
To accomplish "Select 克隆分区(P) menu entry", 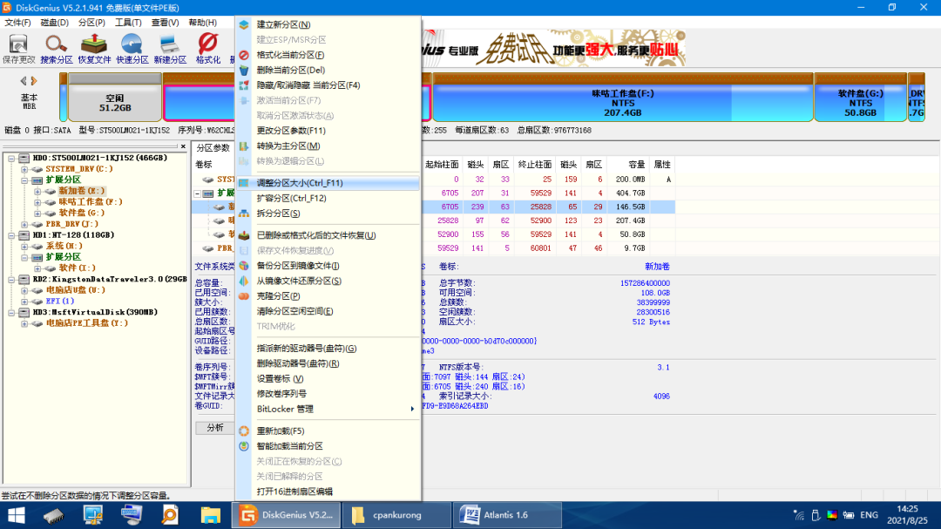I will click(328, 296).
